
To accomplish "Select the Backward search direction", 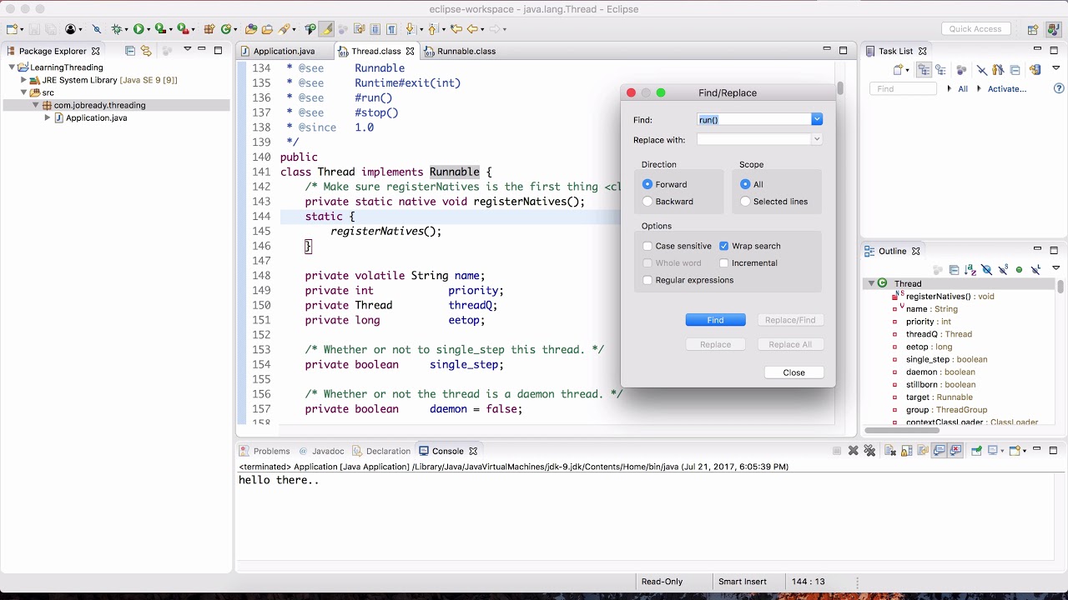I will (x=647, y=201).
